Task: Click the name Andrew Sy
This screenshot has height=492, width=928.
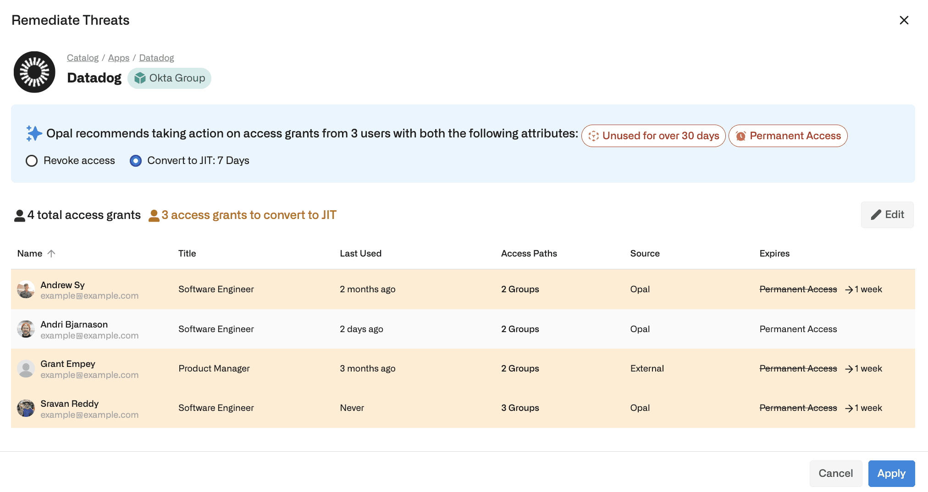Action: pyautogui.click(x=62, y=285)
